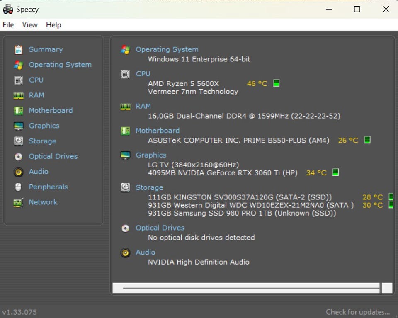Click the Summary icon in sidebar

(x=18, y=50)
